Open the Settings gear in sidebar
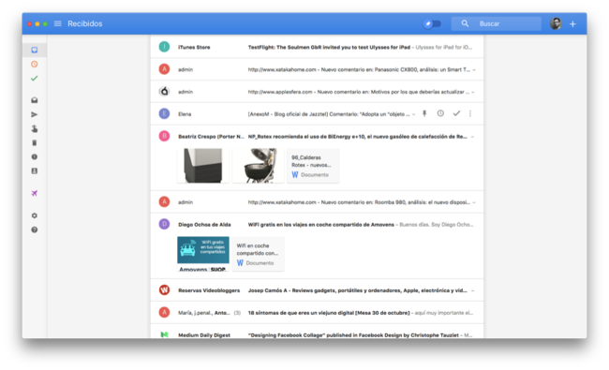Image resolution: width=609 pixels, height=370 pixels. (35, 215)
